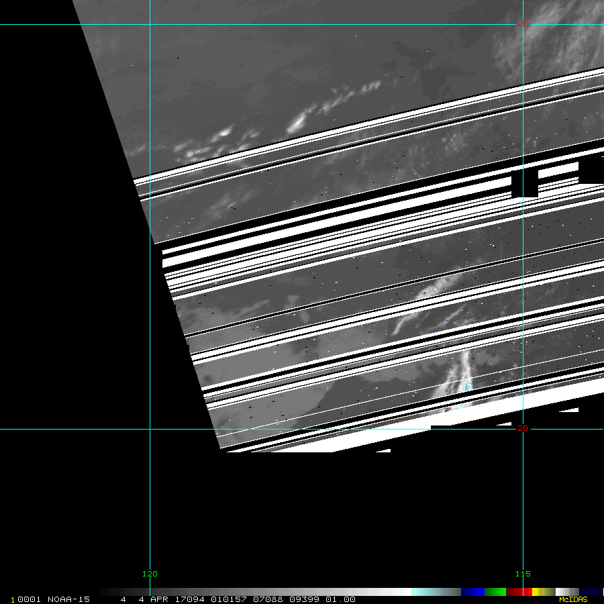Click the intersection of 115 and 25 gridlines
The height and width of the screenshot is (604, 604).
523,25
